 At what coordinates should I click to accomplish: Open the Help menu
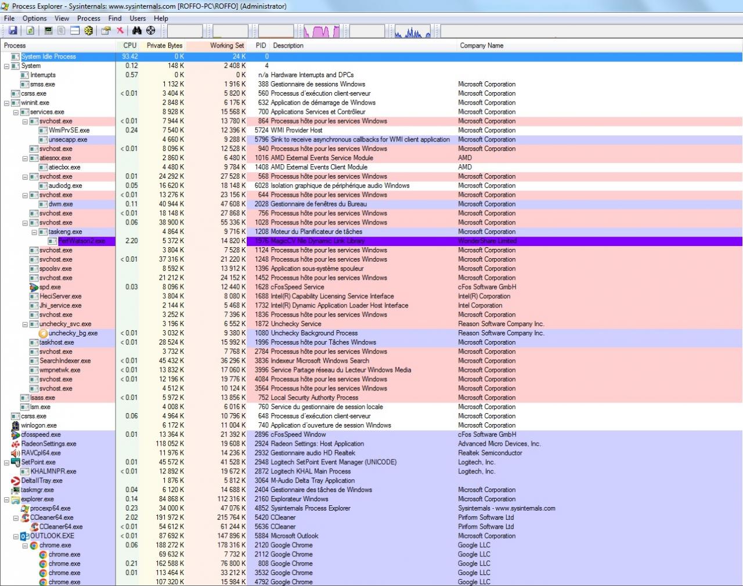click(x=161, y=19)
